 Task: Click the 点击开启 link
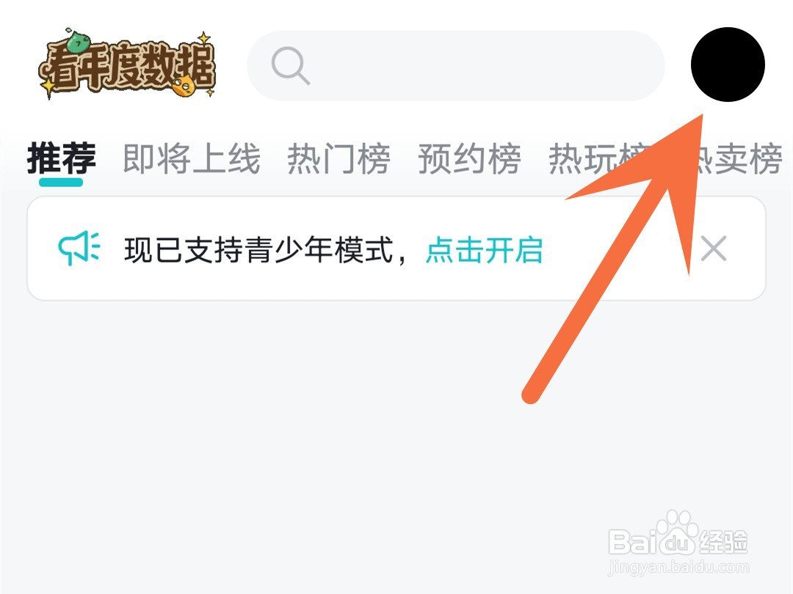[485, 249]
